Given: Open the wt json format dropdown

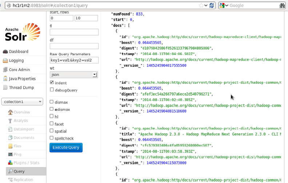Looking at the screenshot, I should (74, 75).
